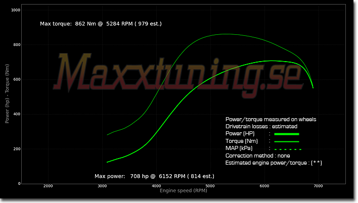The width and height of the screenshot is (358, 203).
Task: Click the 'Torque (Nm)' legend label
Action: (x=242, y=141)
